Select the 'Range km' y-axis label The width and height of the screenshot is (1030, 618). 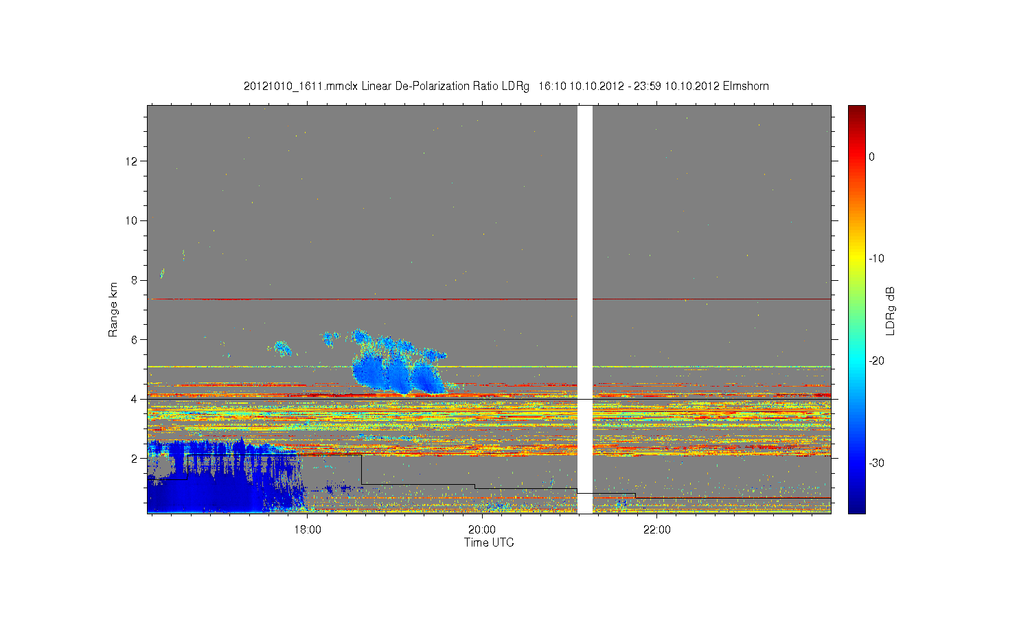click(x=113, y=309)
